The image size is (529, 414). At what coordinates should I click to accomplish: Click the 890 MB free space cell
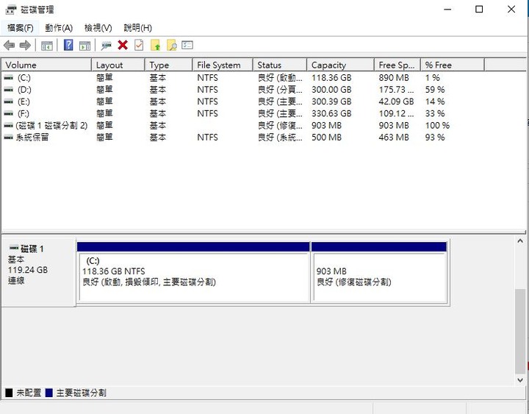point(393,78)
